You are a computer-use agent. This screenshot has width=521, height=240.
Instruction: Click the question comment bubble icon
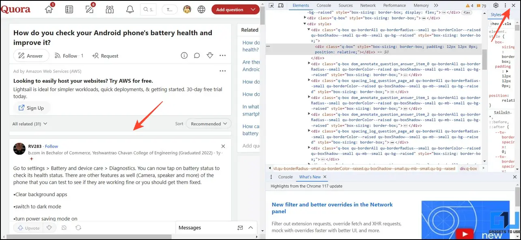tap(197, 56)
